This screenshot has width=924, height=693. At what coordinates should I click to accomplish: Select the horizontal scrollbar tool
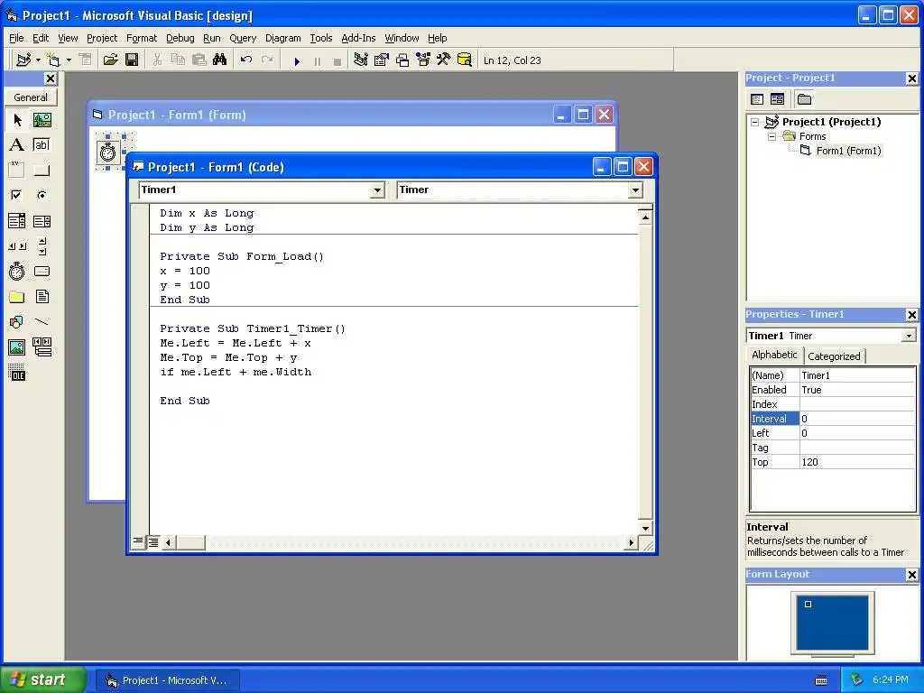click(x=17, y=246)
